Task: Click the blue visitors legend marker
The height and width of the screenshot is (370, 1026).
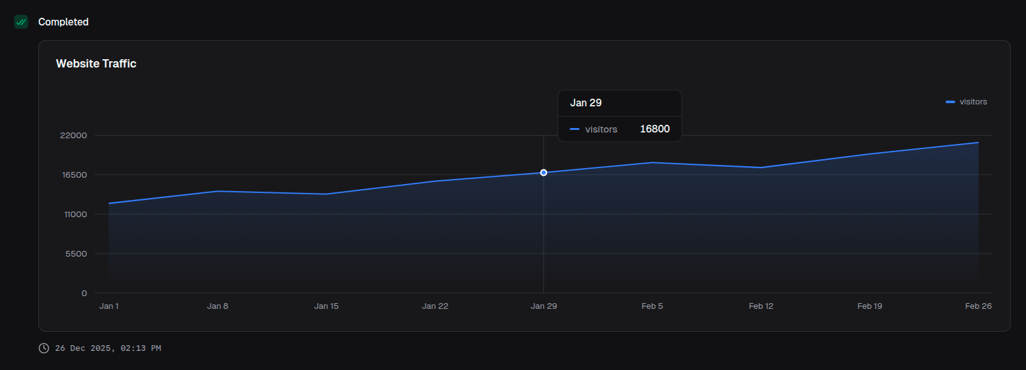Action: [x=950, y=102]
